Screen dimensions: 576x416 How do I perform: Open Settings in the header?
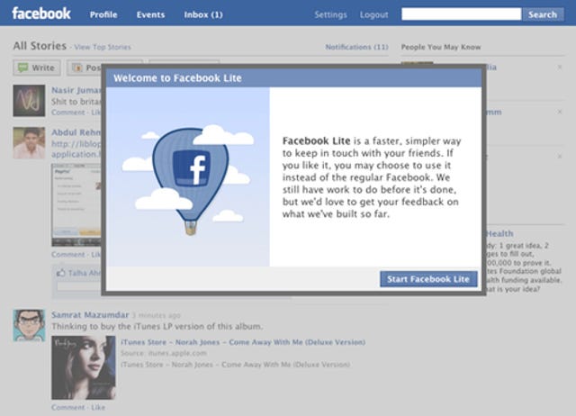click(x=330, y=14)
